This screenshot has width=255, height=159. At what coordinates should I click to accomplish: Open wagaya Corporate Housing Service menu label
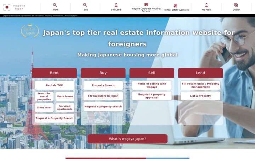click(146, 10)
